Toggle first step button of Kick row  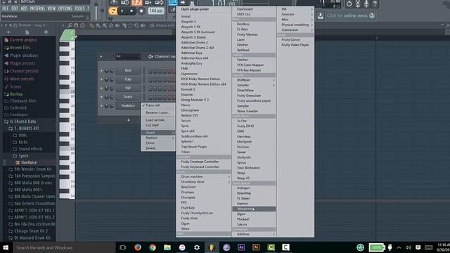[150, 71]
